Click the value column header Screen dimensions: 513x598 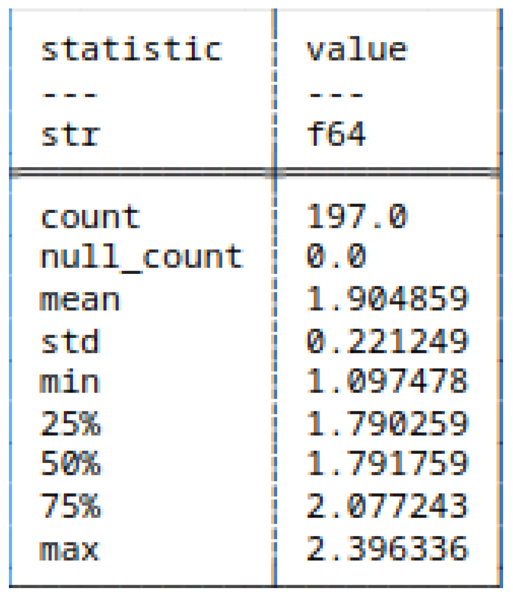[x=357, y=50]
